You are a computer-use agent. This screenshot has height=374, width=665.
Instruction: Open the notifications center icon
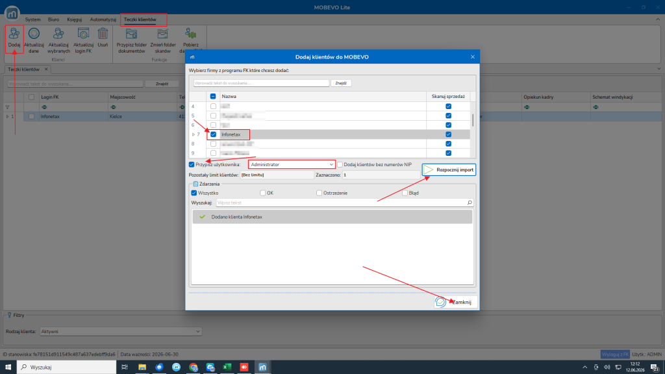coord(655,368)
